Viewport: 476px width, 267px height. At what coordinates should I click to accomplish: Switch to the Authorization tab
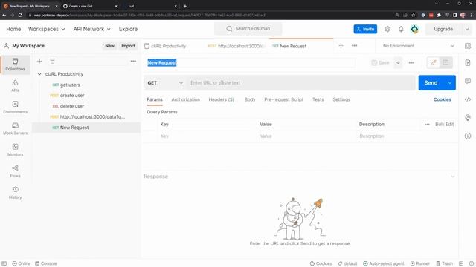[186, 99]
